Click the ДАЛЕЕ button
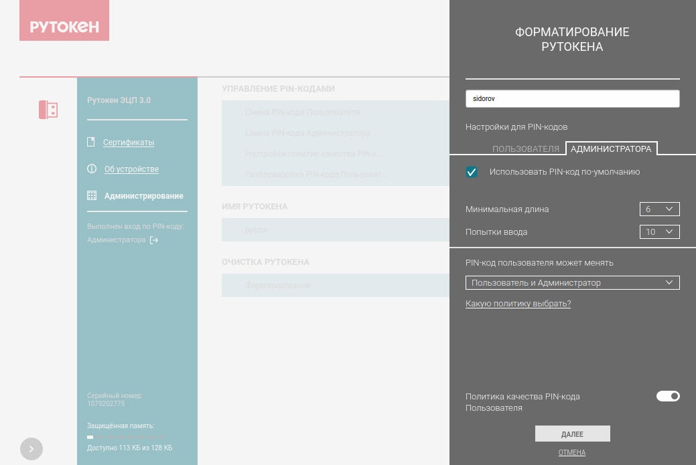The height and width of the screenshot is (465, 696). (572, 434)
